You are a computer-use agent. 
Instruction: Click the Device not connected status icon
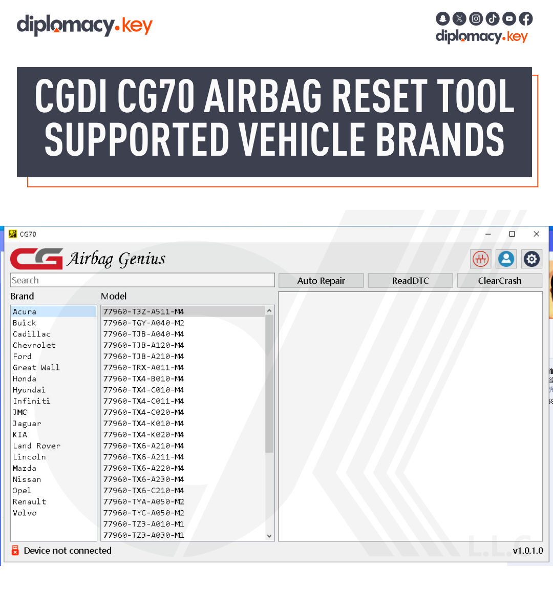(x=15, y=551)
